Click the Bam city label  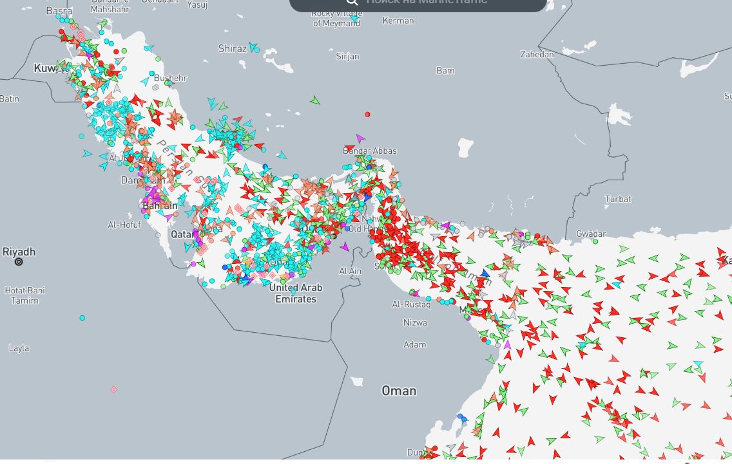tap(445, 71)
